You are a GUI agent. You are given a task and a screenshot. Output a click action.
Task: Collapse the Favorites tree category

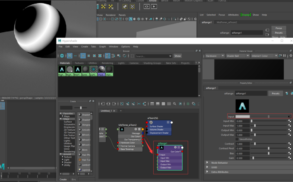click(x=61, y=113)
